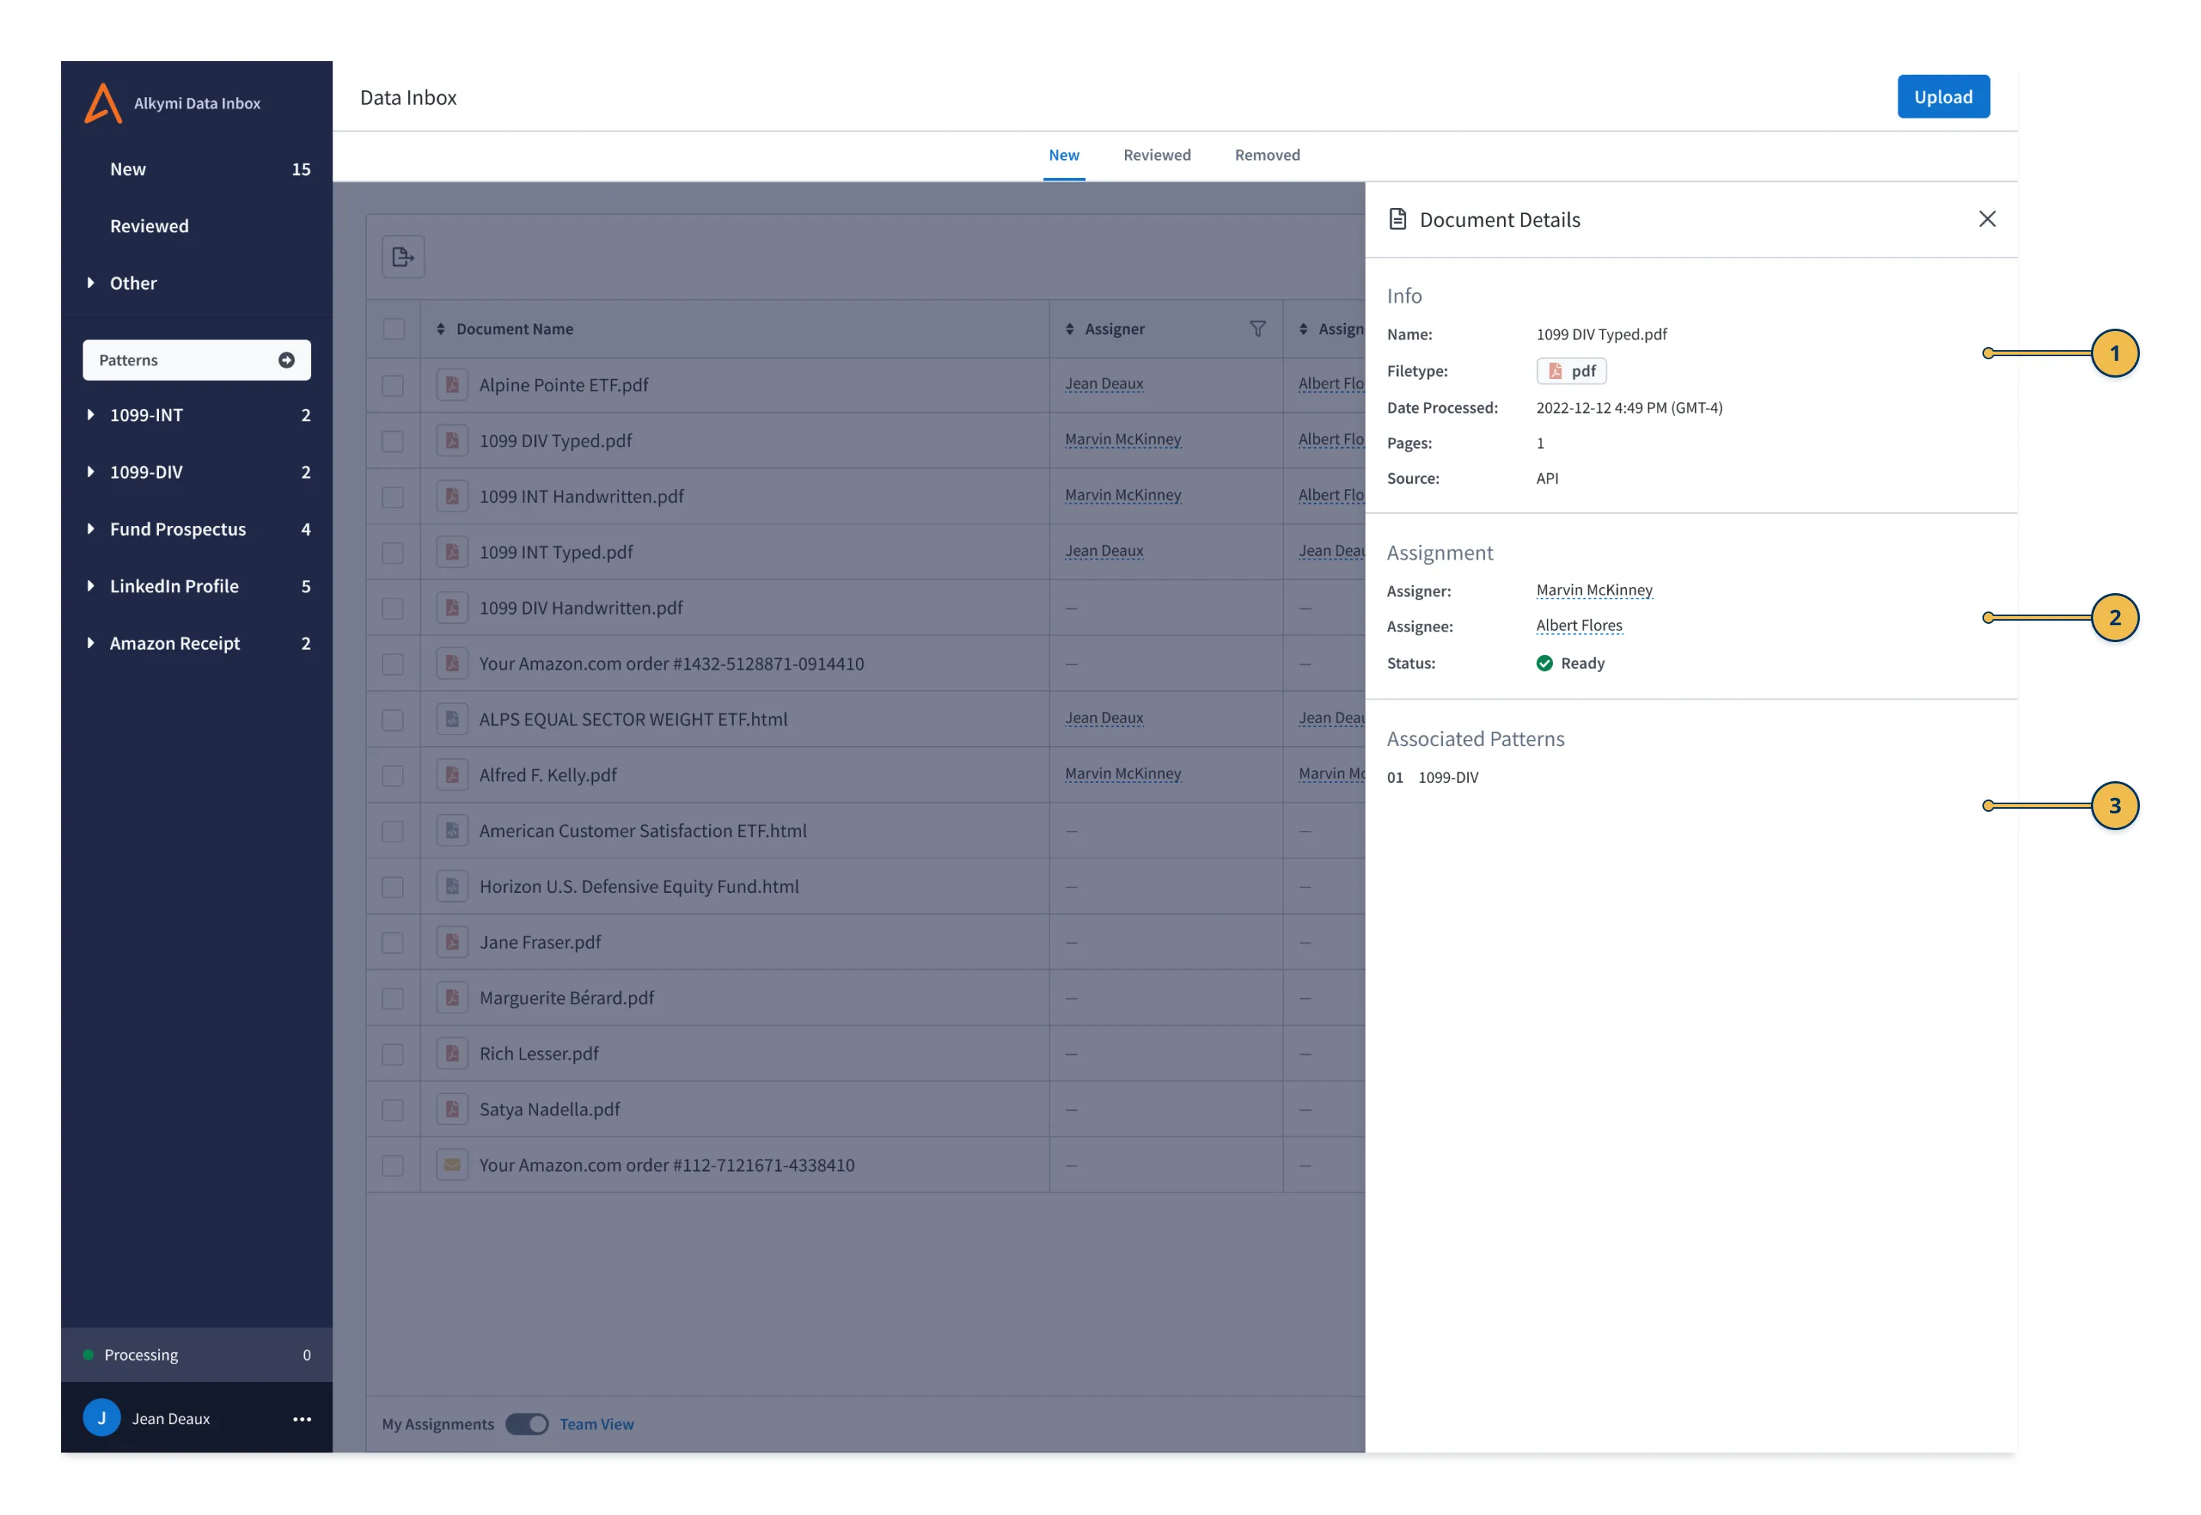Viewport: 2201px width, 1515px height.
Task: Click Team View label link
Action: [596, 1424]
